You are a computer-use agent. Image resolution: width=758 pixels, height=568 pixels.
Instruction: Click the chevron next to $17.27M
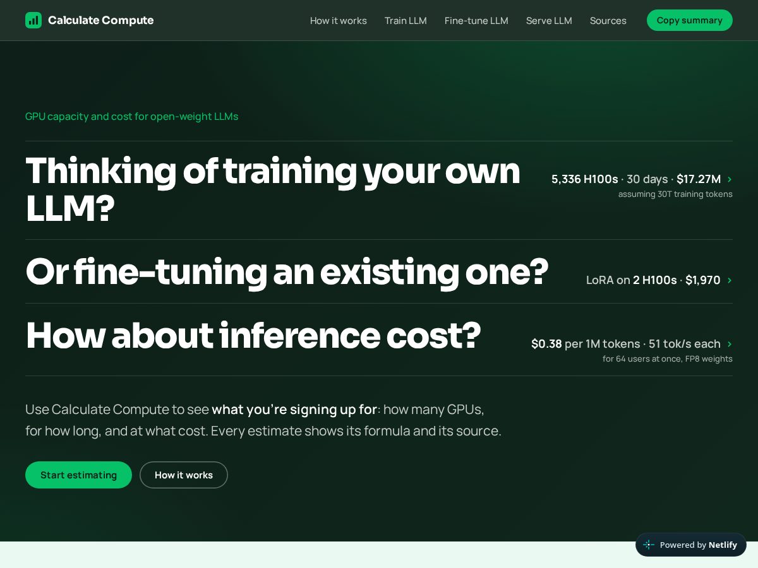coord(730,179)
